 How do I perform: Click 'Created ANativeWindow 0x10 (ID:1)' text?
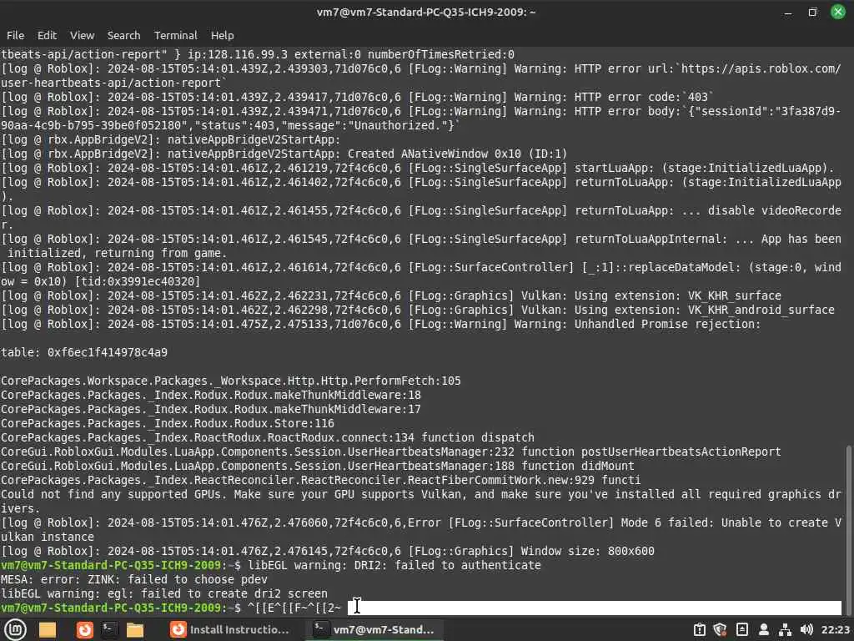click(458, 154)
